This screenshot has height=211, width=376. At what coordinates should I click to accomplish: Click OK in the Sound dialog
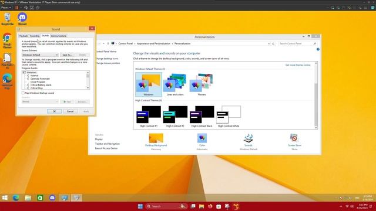pos(54,111)
